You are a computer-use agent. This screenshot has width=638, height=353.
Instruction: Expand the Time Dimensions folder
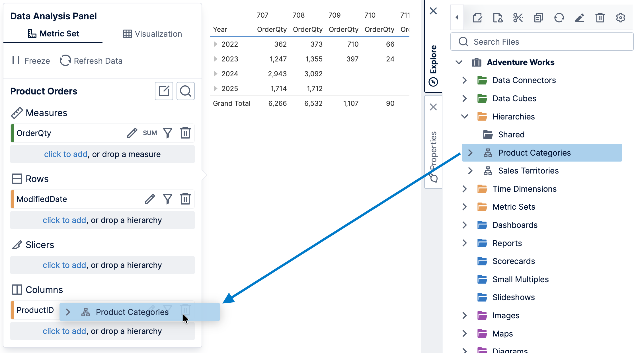pyautogui.click(x=465, y=189)
